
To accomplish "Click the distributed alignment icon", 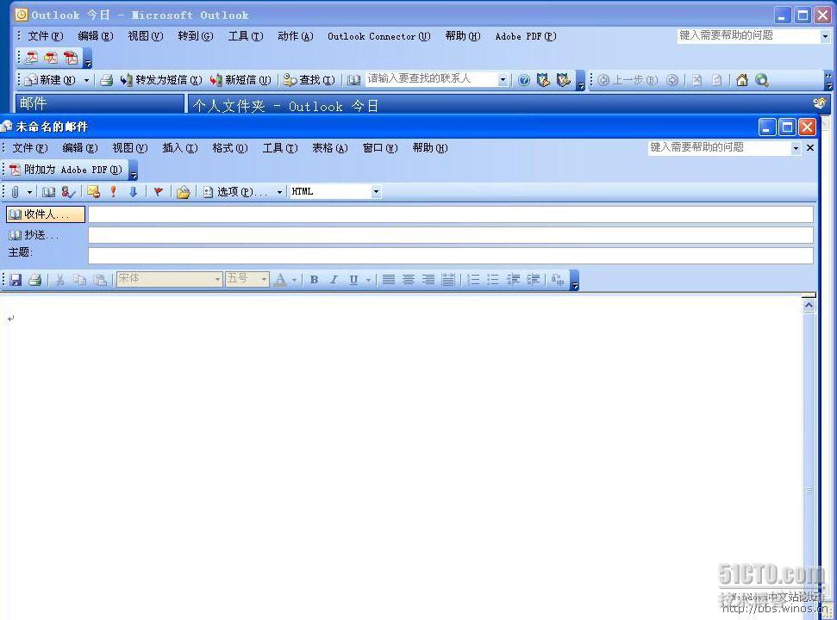I will pyautogui.click(x=448, y=279).
